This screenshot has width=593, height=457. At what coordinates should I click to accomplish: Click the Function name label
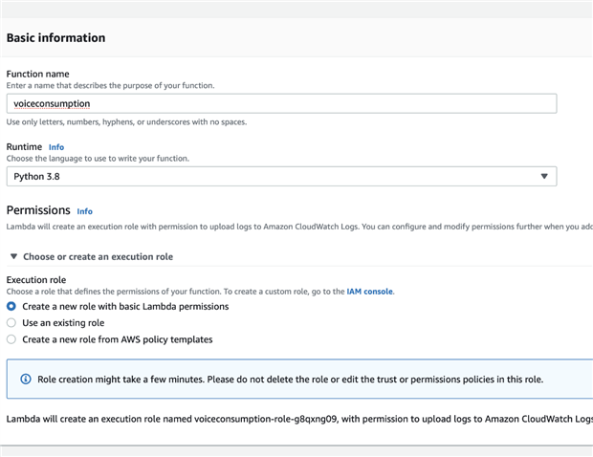38,74
